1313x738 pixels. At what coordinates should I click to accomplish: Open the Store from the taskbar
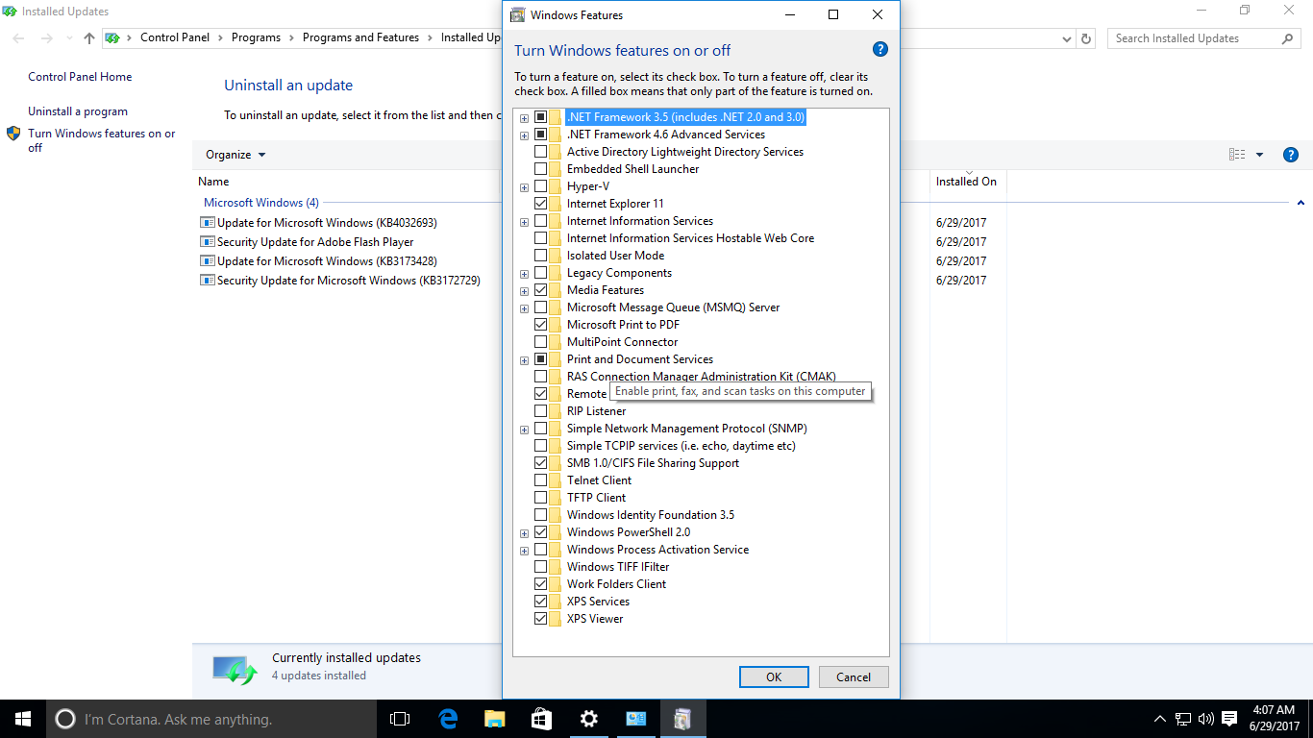point(541,719)
